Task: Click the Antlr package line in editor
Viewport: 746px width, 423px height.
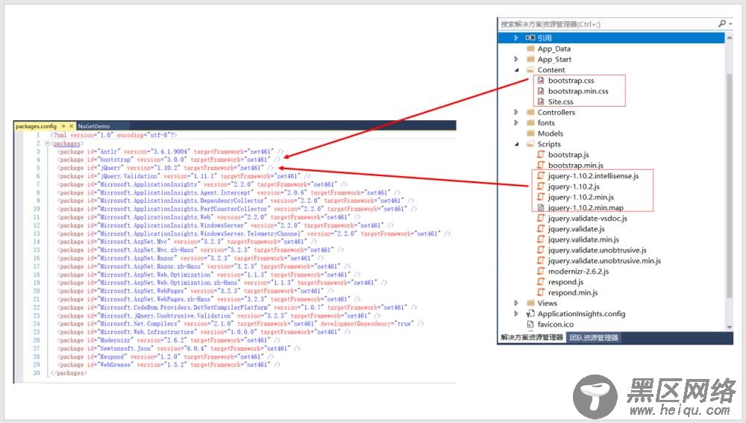Action: (x=171, y=151)
